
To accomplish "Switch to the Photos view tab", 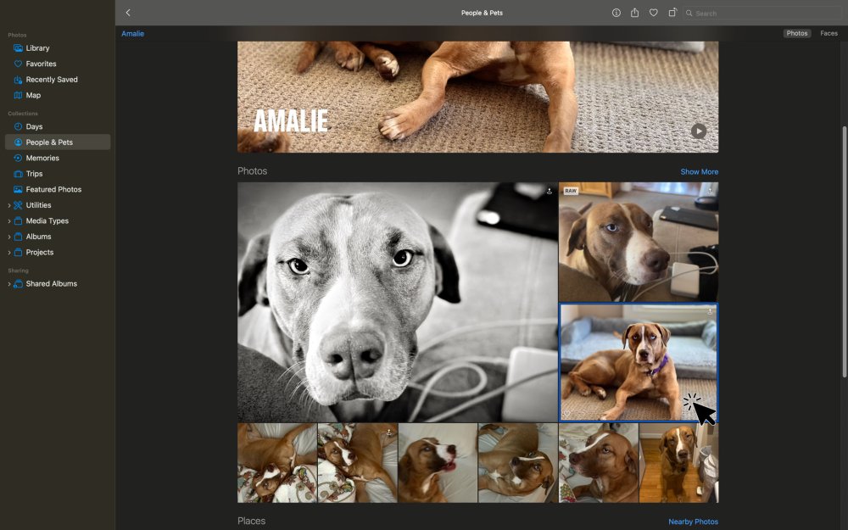I will tap(796, 34).
